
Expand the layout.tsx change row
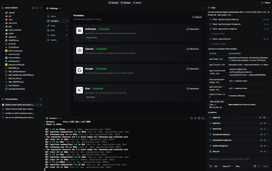tap(239, 129)
